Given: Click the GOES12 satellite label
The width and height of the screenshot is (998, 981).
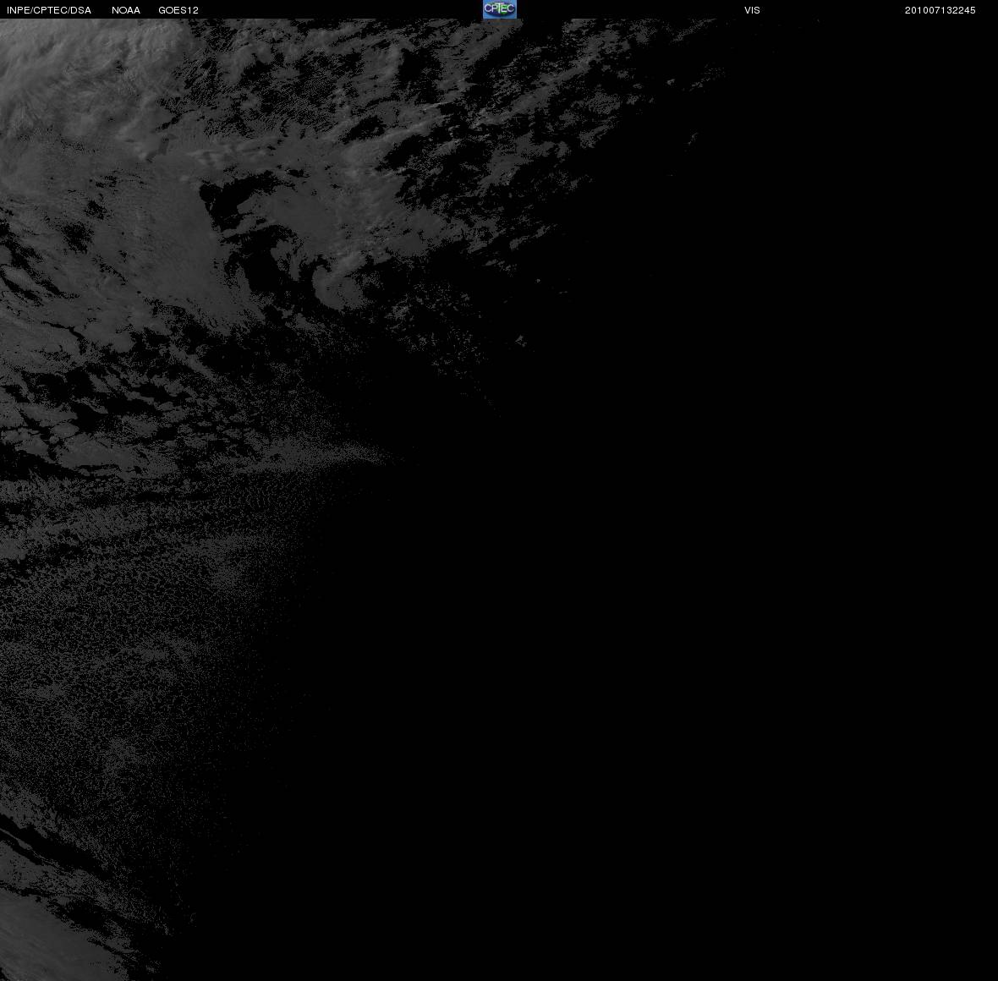Looking at the screenshot, I should pyautogui.click(x=178, y=10).
